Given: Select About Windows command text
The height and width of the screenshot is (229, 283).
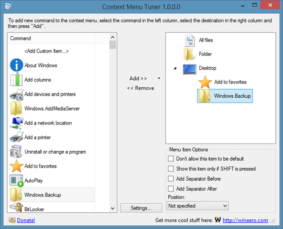Looking at the screenshot, I should [41, 65].
